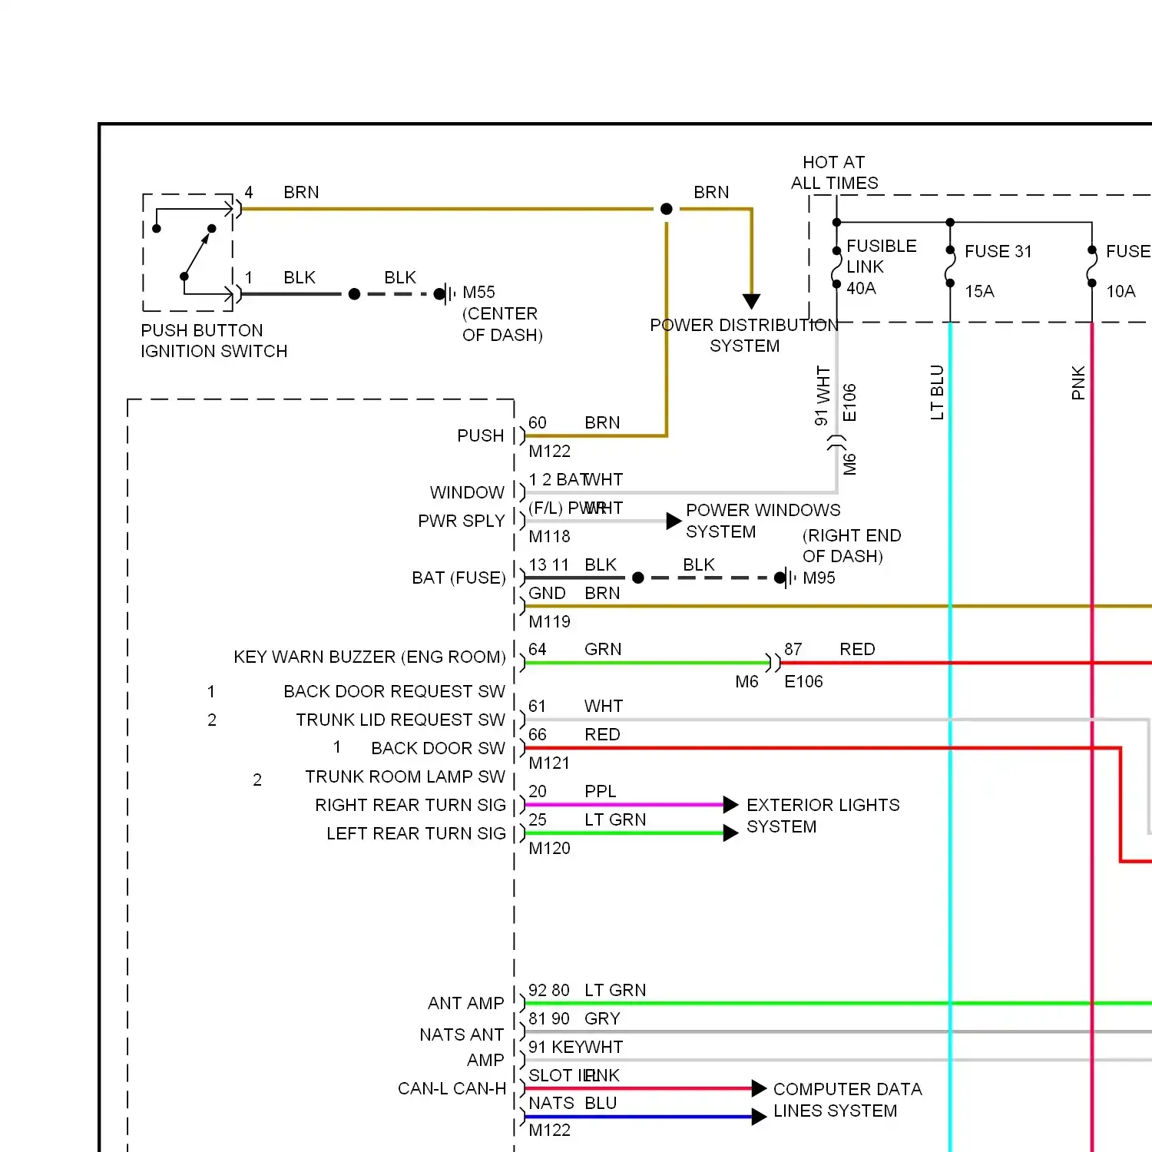Click KEY WARN BUZZER (ENG ROOM) label
Screen dimensions: 1152x1152
tap(369, 657)
